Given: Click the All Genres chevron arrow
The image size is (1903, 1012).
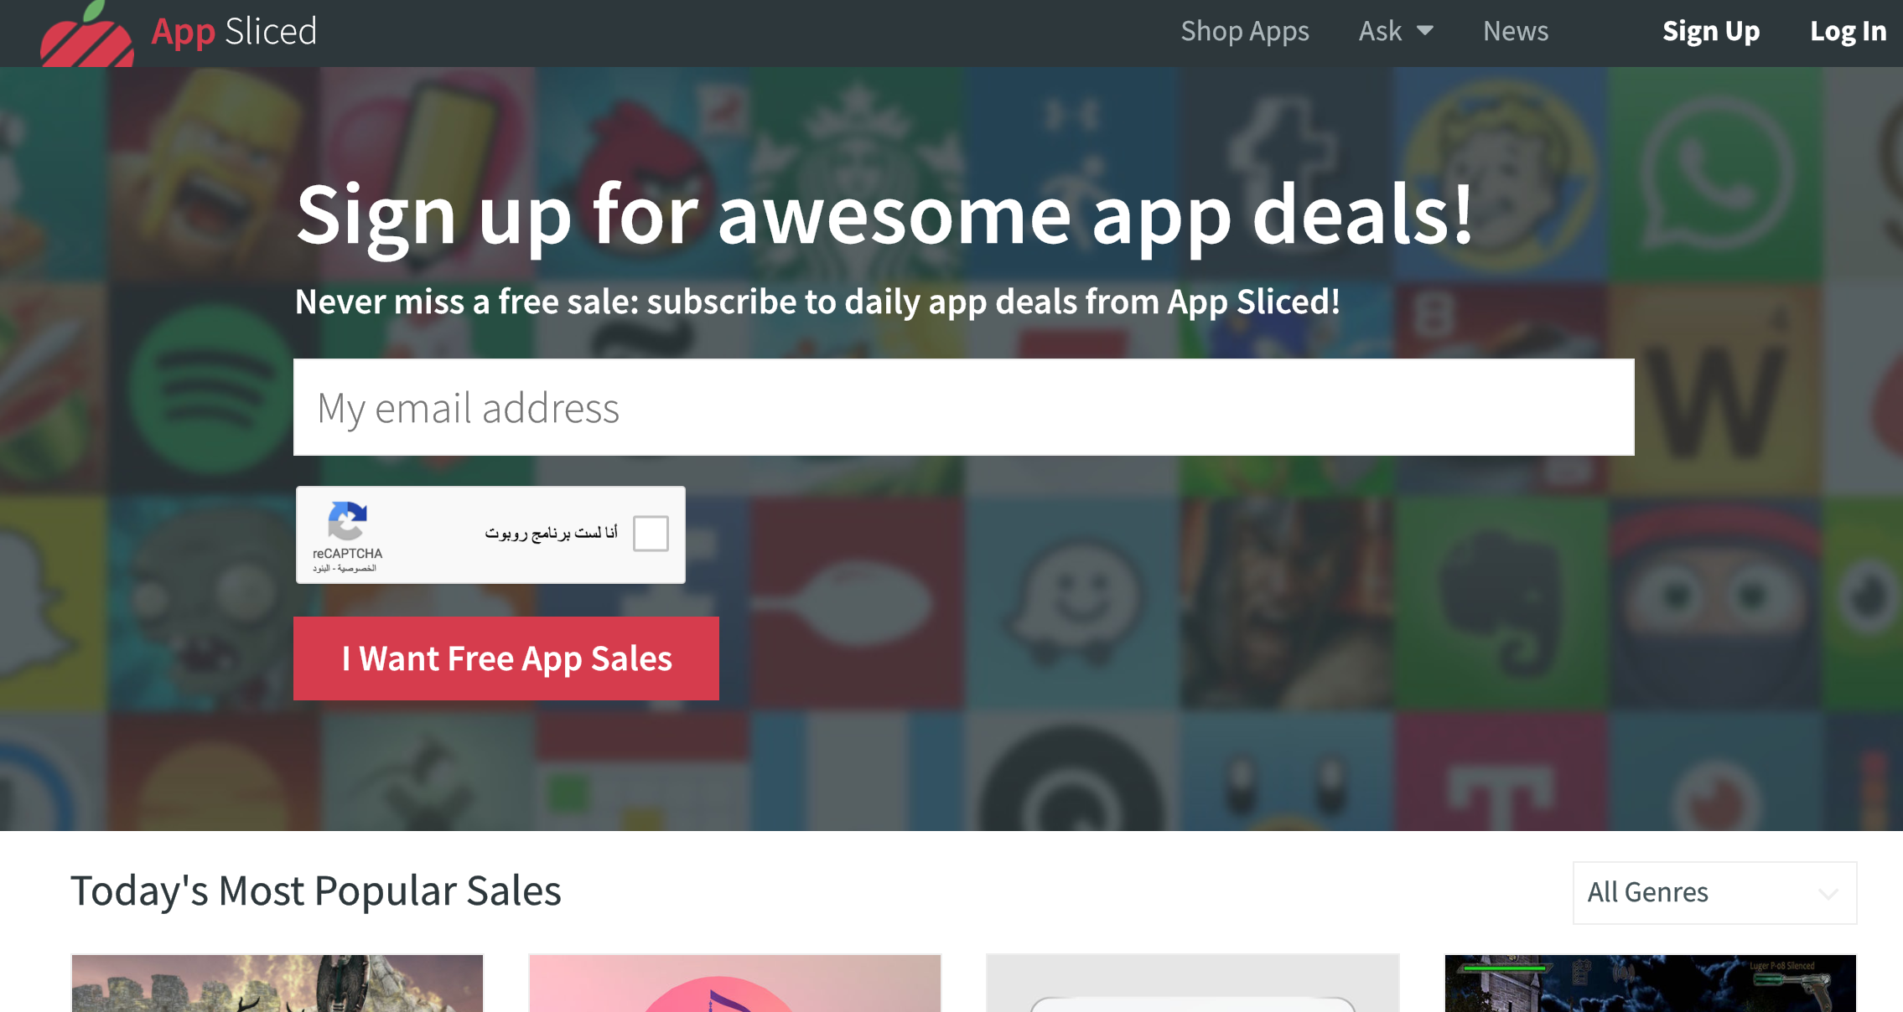Looking at the screenshot, I should (x=1828, y=894).
